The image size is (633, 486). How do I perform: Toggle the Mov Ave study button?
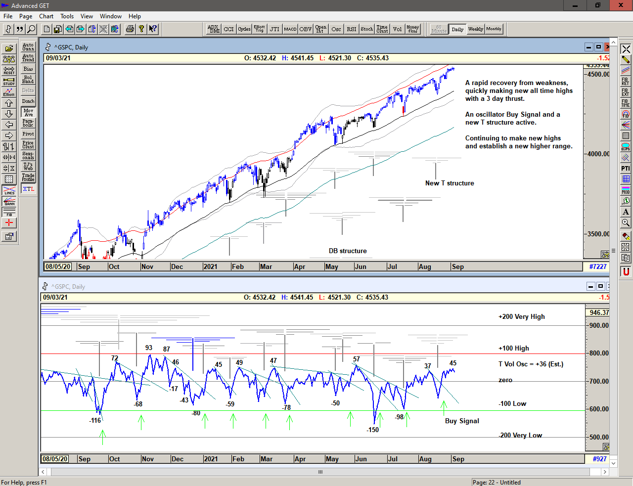28,112
